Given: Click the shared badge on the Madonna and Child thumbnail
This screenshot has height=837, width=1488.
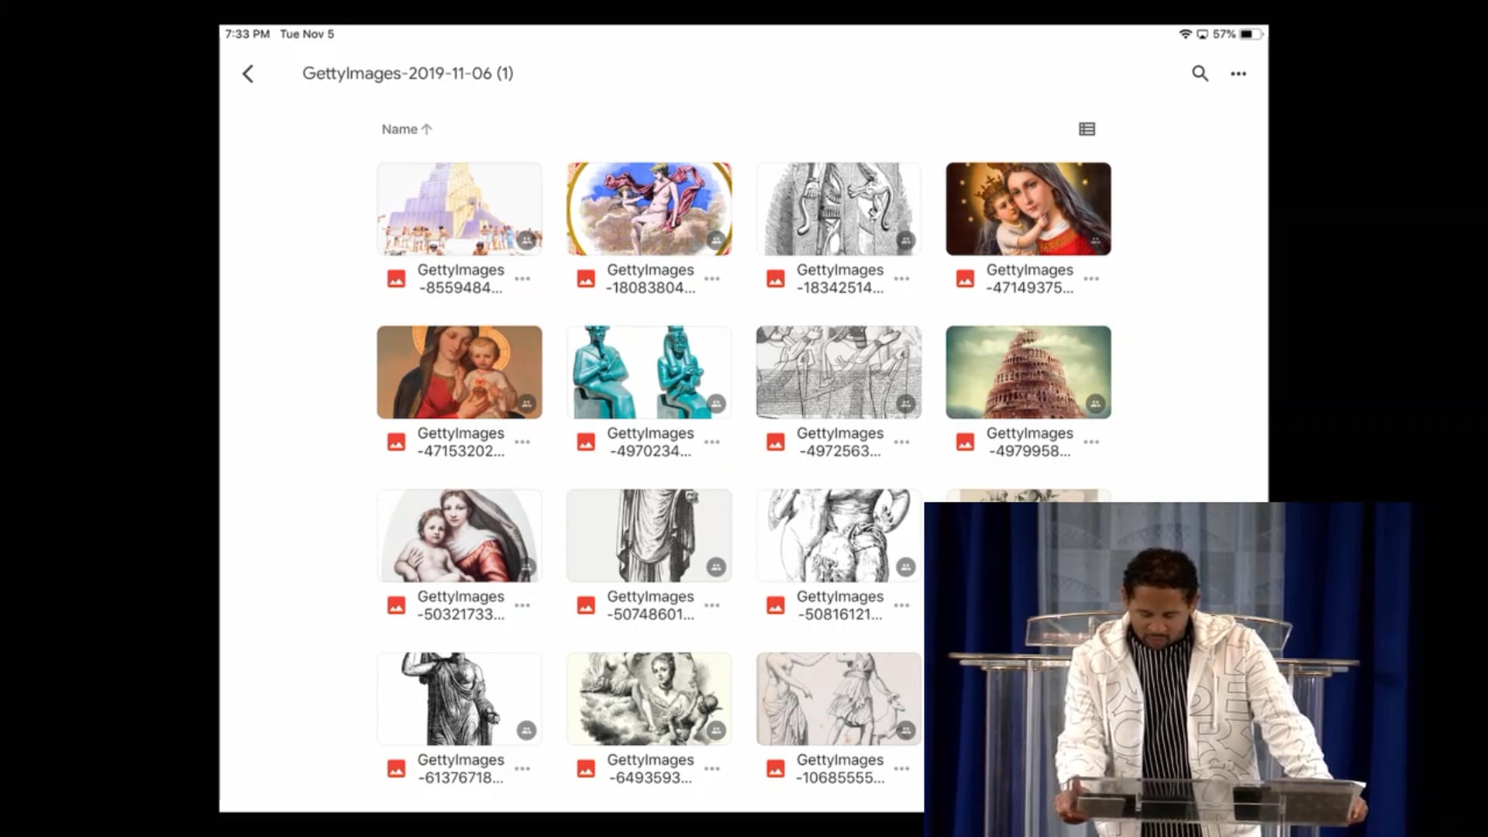Looking at the screenshot, I should (525, 402).
